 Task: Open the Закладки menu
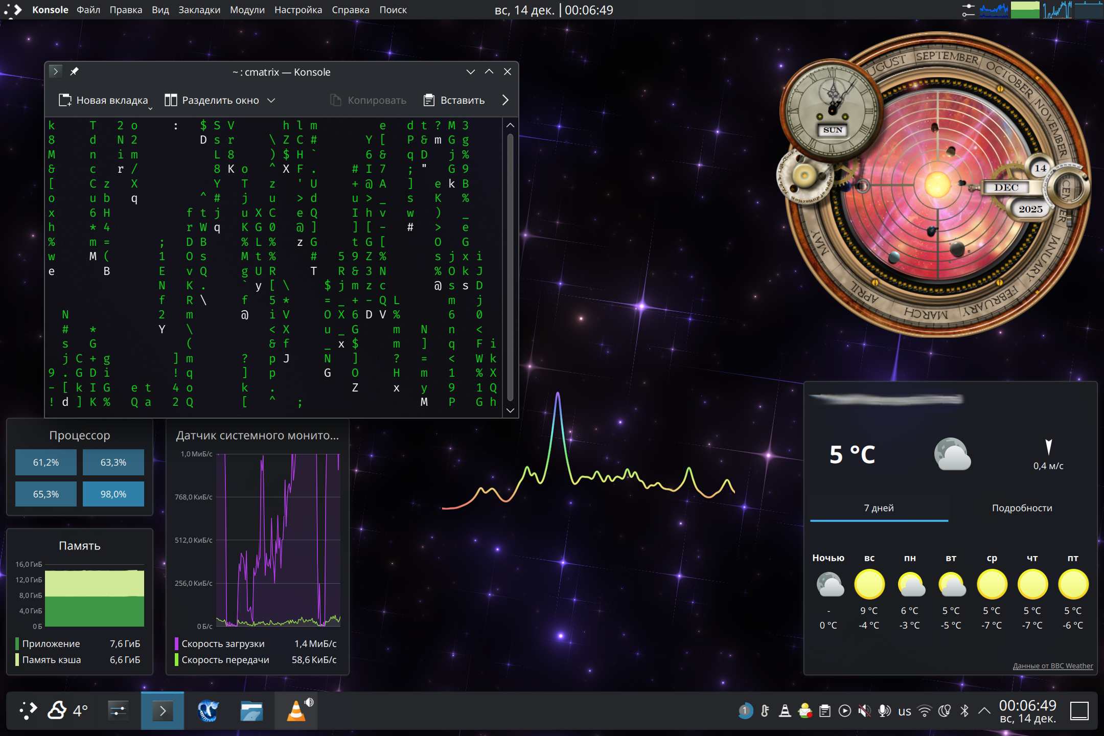click(199, 10)
